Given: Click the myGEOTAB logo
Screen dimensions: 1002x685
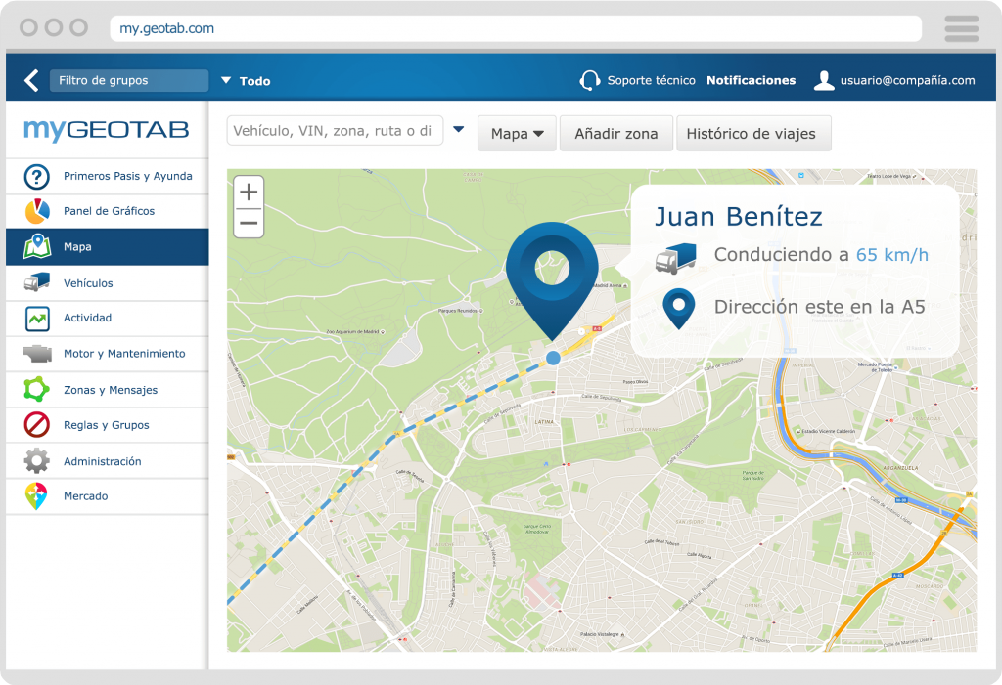Looking at the screenshot, I should point(107,130).
